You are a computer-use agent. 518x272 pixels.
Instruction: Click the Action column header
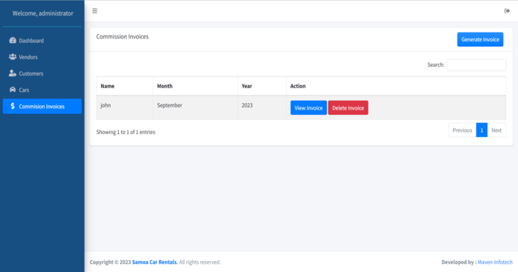(396, 86)
